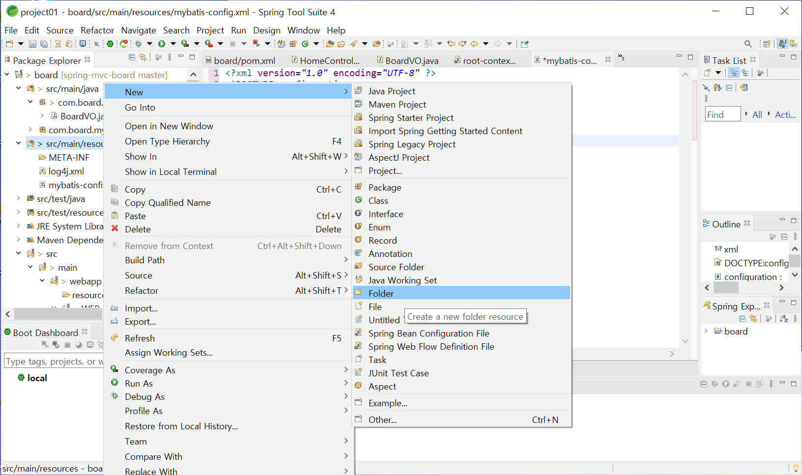Click the Back navigation arrow icon
The height and width of the screenshot is (475, 802).
point(474,44)
